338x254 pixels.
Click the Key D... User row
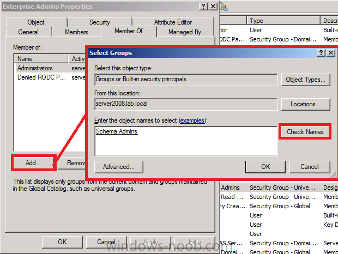279,225
